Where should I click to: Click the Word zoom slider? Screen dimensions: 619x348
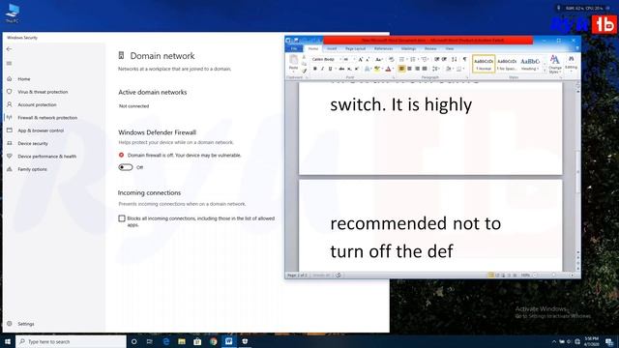554,275
